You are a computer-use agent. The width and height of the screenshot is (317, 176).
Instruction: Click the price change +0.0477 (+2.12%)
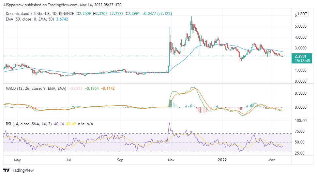pyautogui.click(x=157, y=14)
